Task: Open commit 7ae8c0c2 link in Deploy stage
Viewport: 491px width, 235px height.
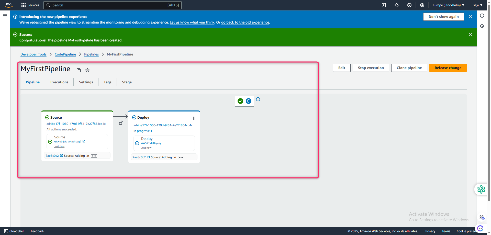Action: [x=139, y=157]
